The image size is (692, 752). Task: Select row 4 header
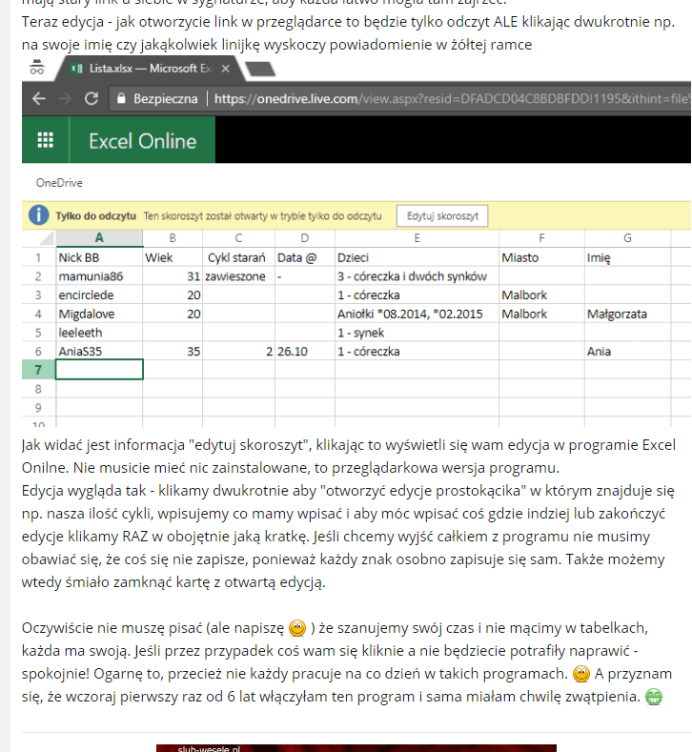38,315
